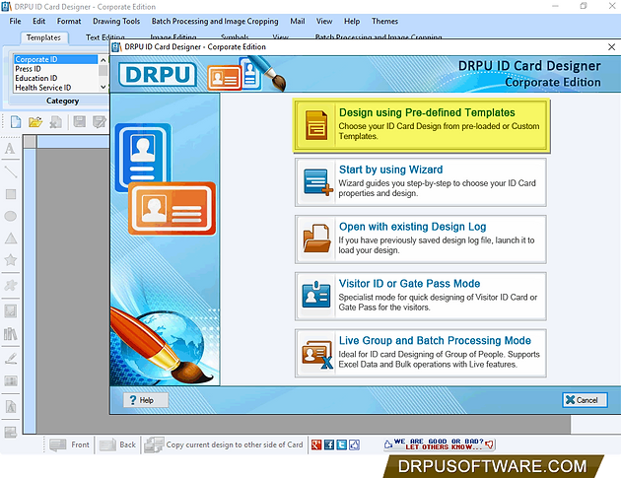Open the Format menu
The image size is (621, 478).
point(69,21)
